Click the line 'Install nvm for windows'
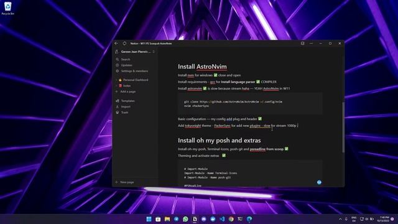Viewport: 398px width, 224px height. (x=209, y=75)
